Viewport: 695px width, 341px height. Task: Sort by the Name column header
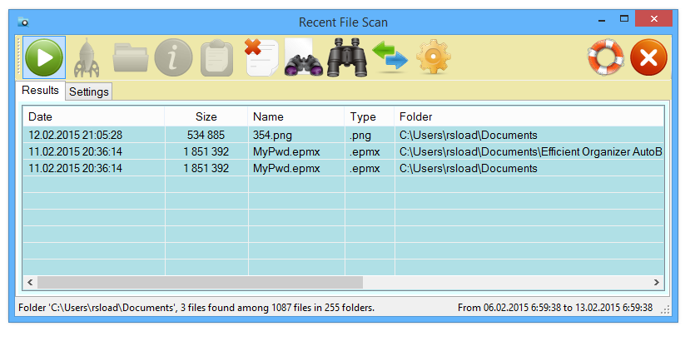(x=296, y=117)
